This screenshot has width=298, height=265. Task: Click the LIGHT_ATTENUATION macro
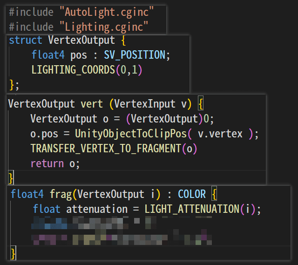192,209
